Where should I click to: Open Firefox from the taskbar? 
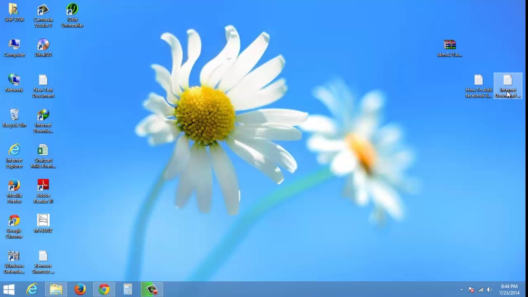pyautogui.click(x=80, y=289)
